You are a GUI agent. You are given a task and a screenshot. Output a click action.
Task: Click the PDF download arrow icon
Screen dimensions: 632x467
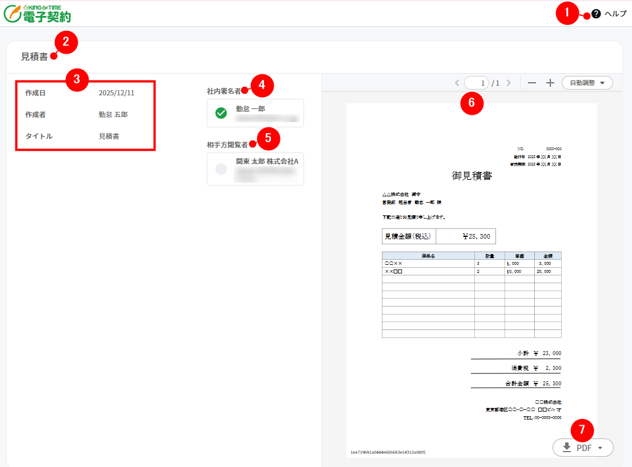tap(567, 448)
